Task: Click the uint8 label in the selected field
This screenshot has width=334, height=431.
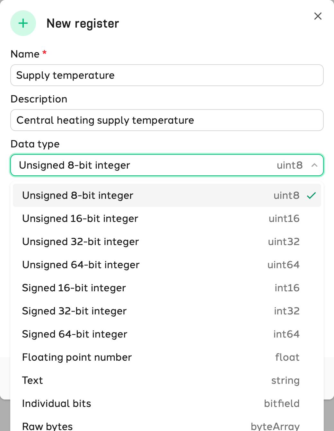Action: [x=290, y=165]
